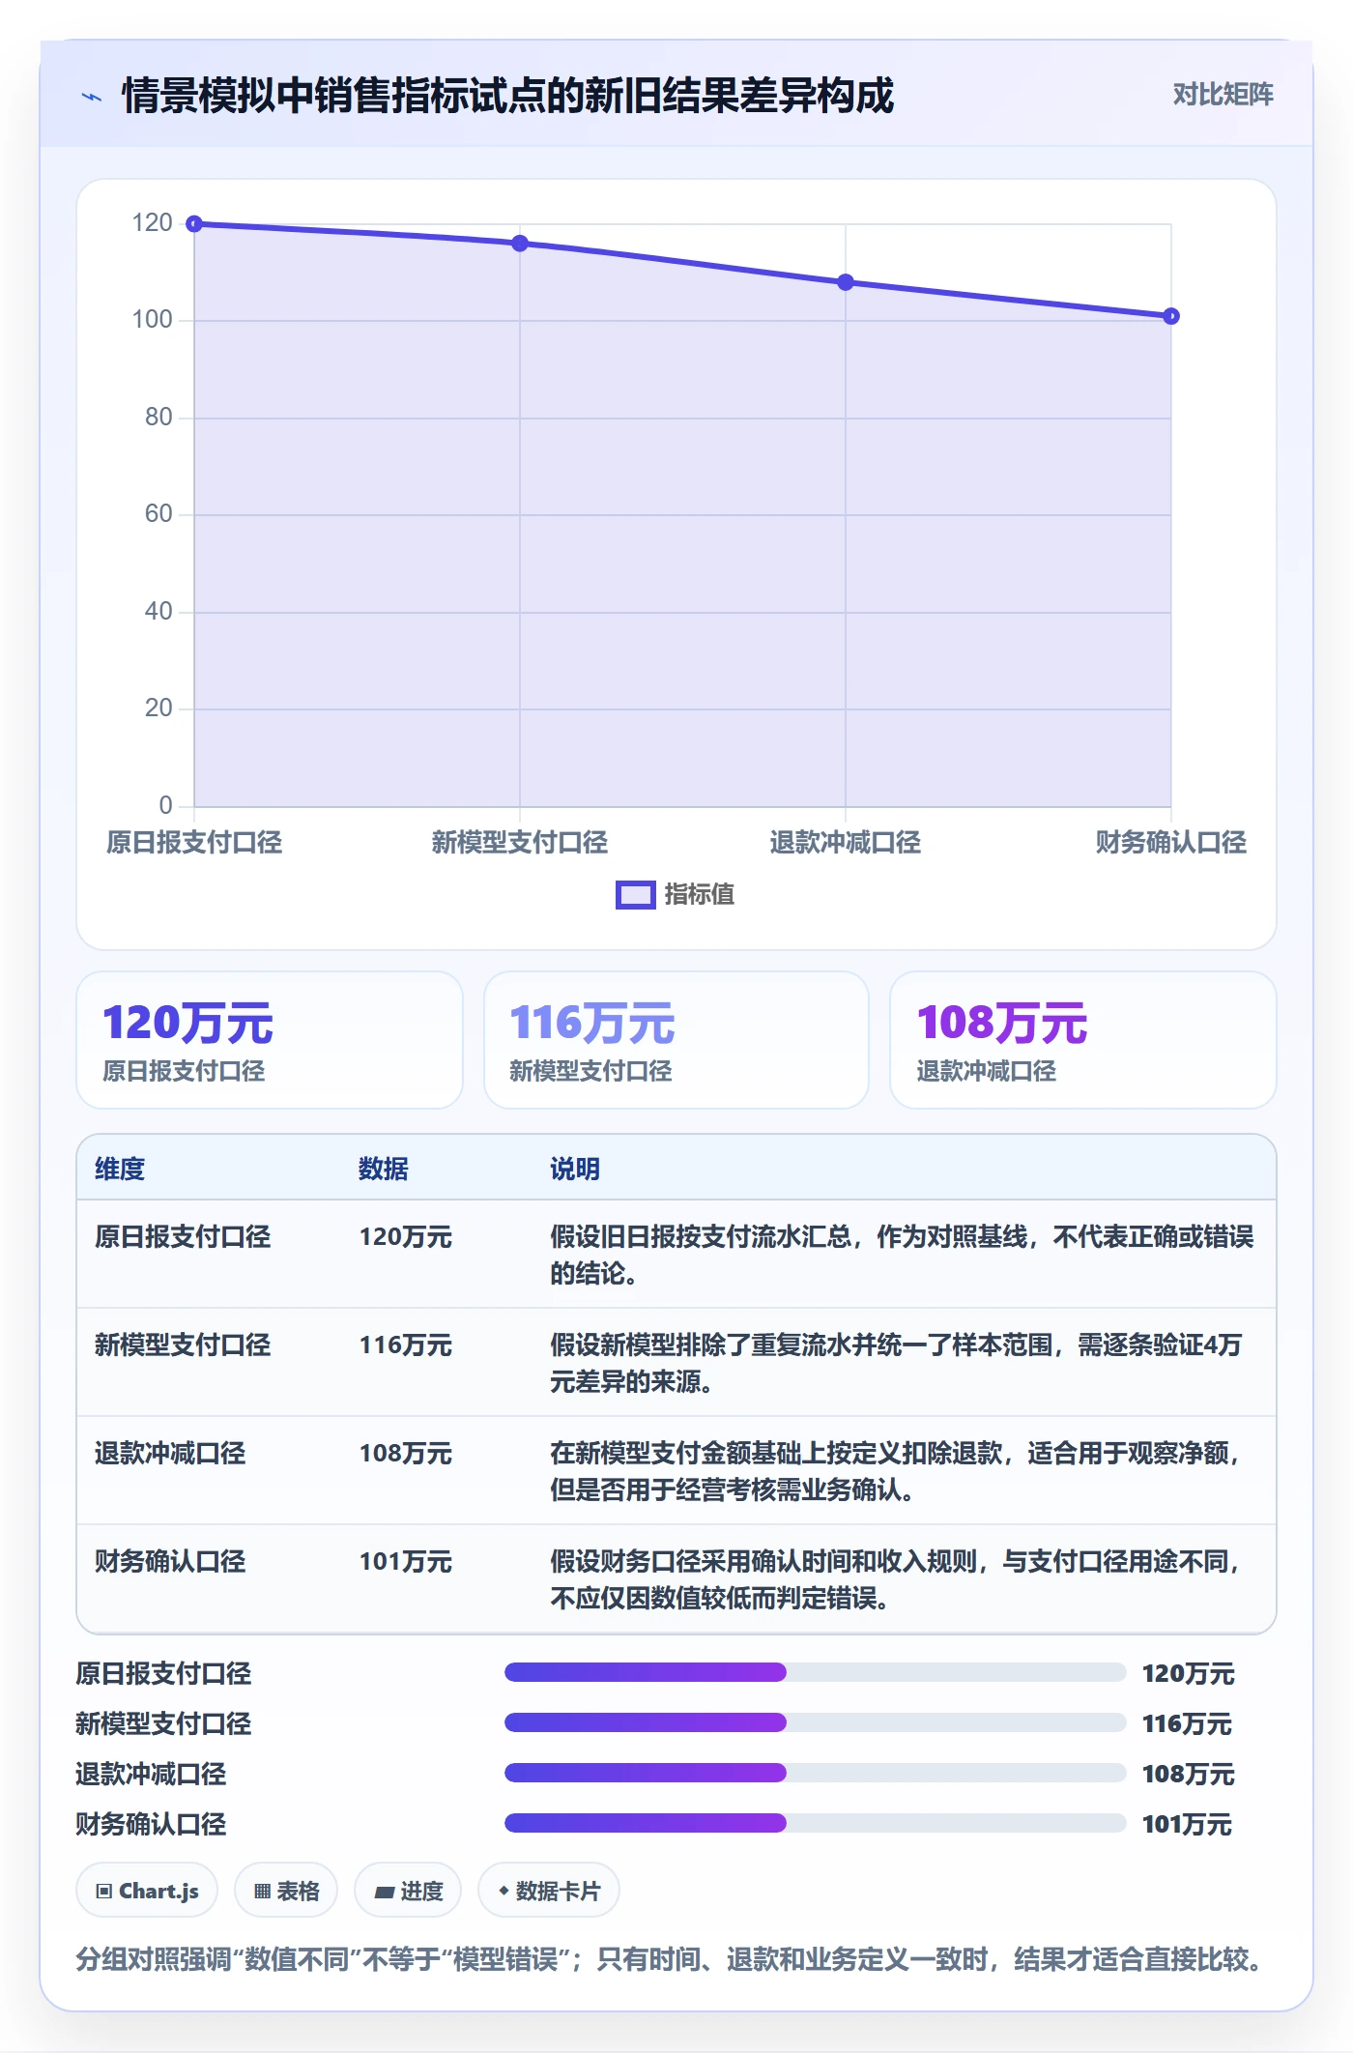Click the 表格 tag chip
Screen dimensions: 1353x2053
coord(286,1891)
